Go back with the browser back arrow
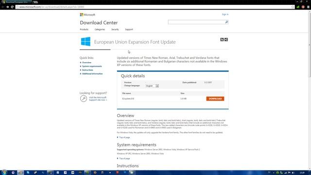Image resolution: width=311 pixels, height=175 pixels. pyautogui.click(x=2, y=7)
